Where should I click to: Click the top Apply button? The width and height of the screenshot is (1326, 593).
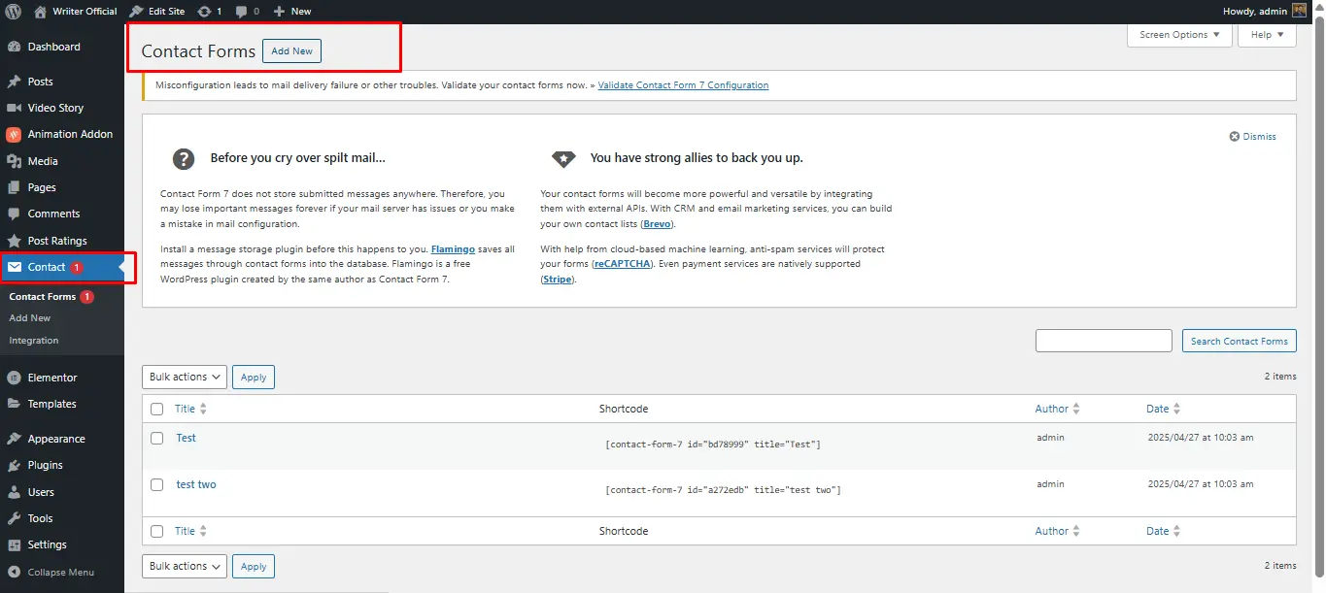click(254, 377)
